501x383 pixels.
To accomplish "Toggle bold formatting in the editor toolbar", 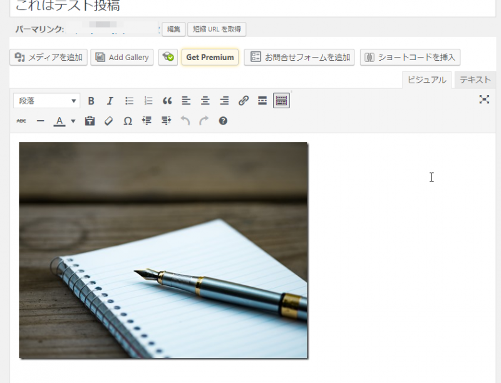I will [91, 101].
